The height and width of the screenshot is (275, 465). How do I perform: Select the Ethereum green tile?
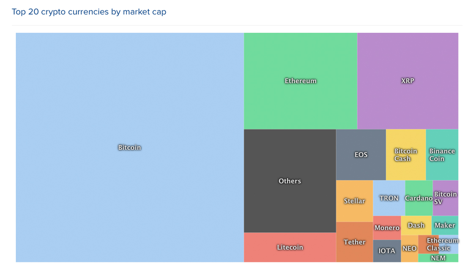[x=300, y=81]
